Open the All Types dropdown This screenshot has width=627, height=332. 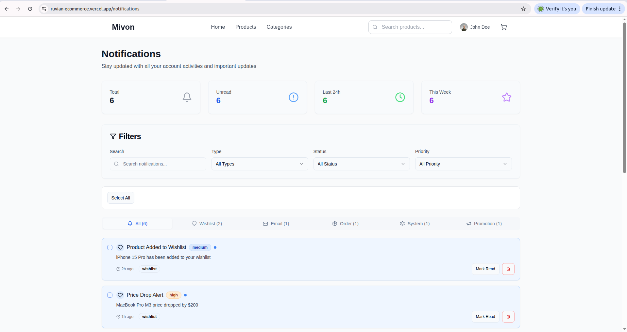click(260, 164)
